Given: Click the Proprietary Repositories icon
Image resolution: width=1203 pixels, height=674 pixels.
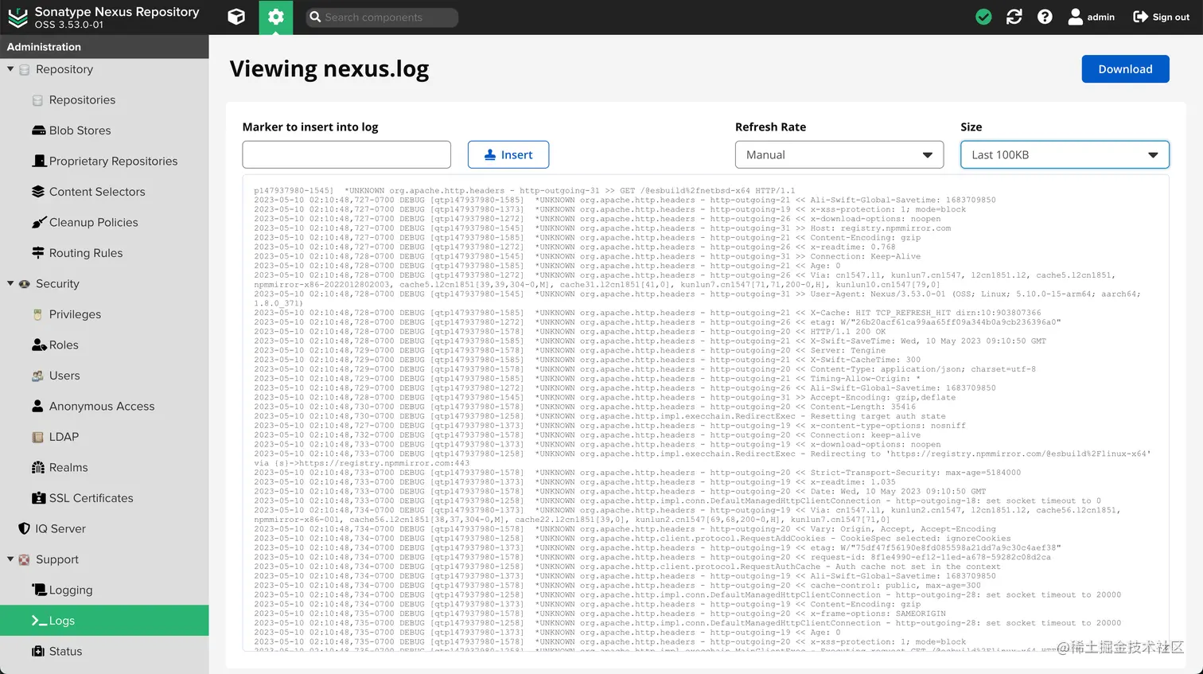Looking at the screenshot, I should (x=38, y=161).
